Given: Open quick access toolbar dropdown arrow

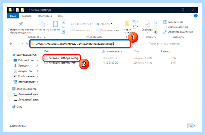Looking at the screenshot, I should [x=26, y=10].
